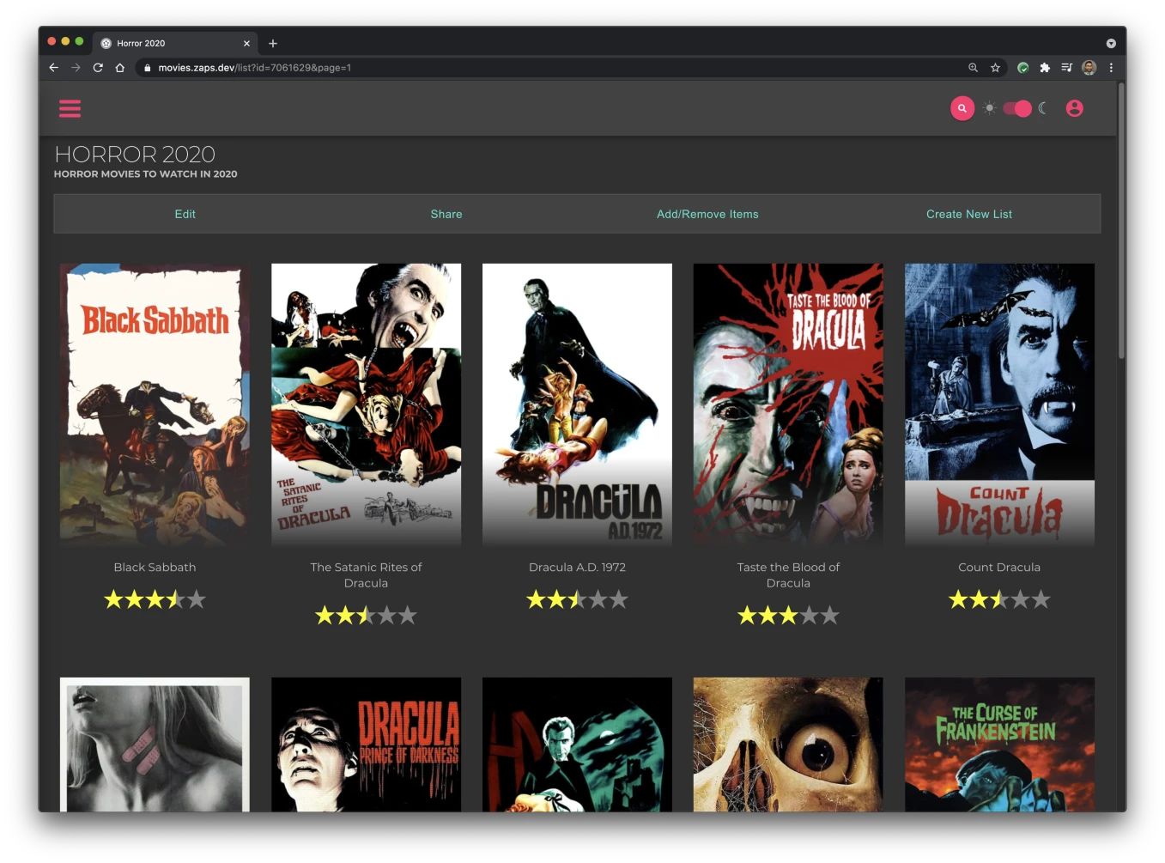This screenshot has height=863, width=1165.
Task: Click The Satanic Rites of Dracula title
Action: pos(366,574)
